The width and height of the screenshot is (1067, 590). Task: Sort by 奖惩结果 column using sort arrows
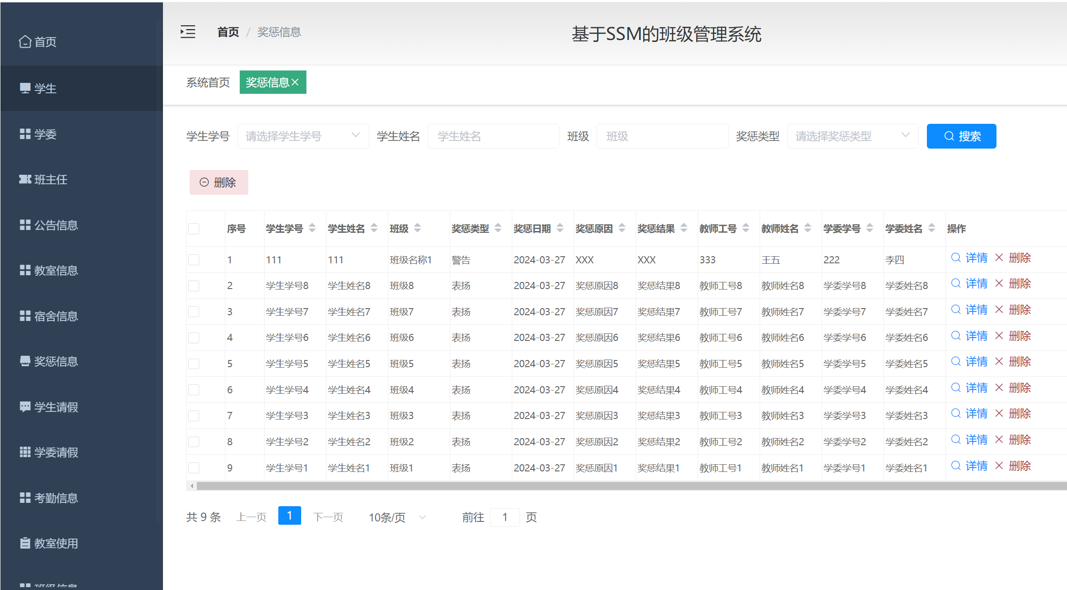(x=684, y=228)
